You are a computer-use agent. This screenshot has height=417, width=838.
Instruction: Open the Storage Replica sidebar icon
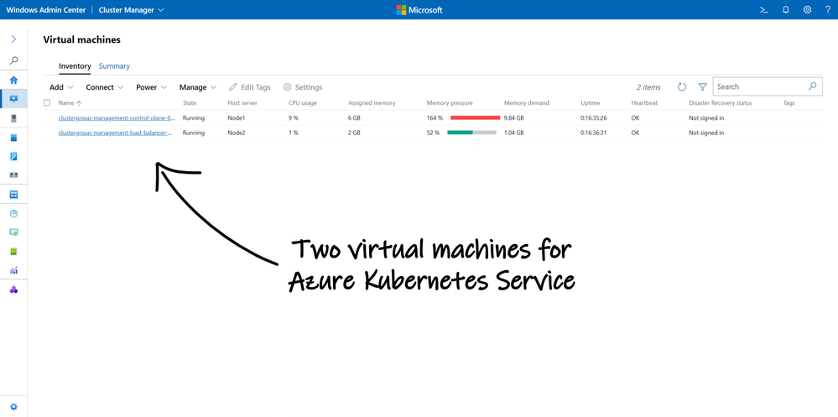(x=14, y=175)
